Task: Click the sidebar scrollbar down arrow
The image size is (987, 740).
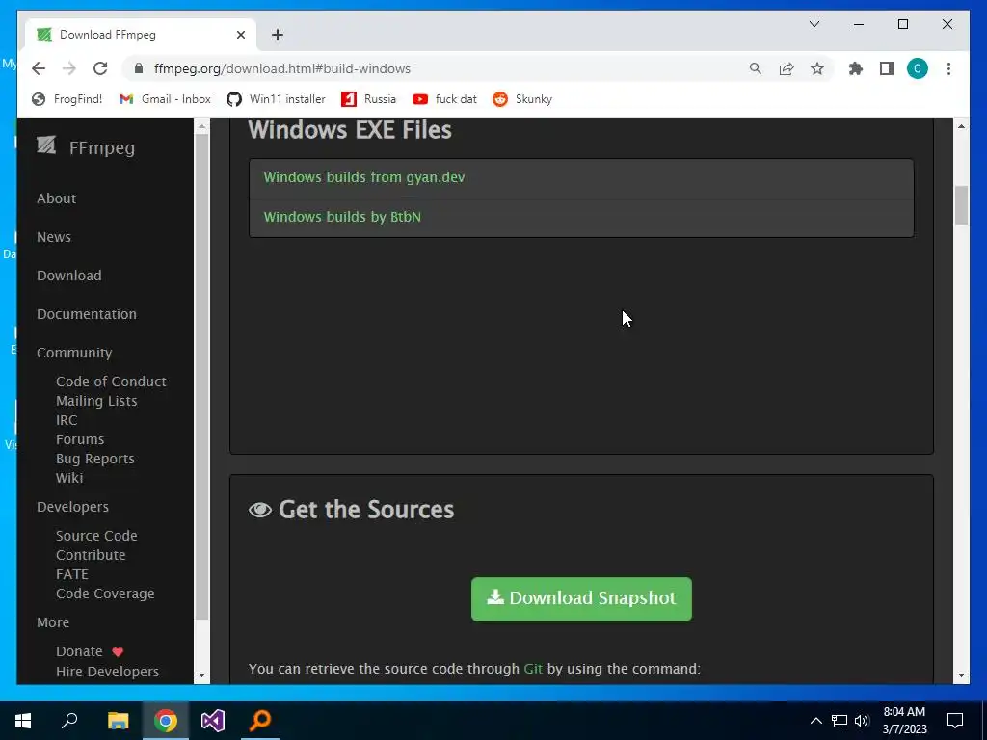Action: point(201,675)
